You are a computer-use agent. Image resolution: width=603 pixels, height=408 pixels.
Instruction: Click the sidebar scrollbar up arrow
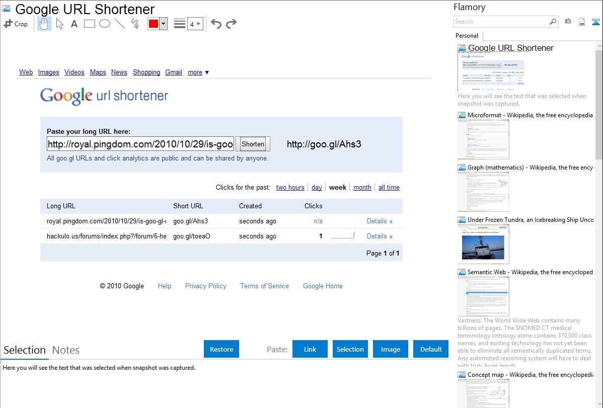599,46
